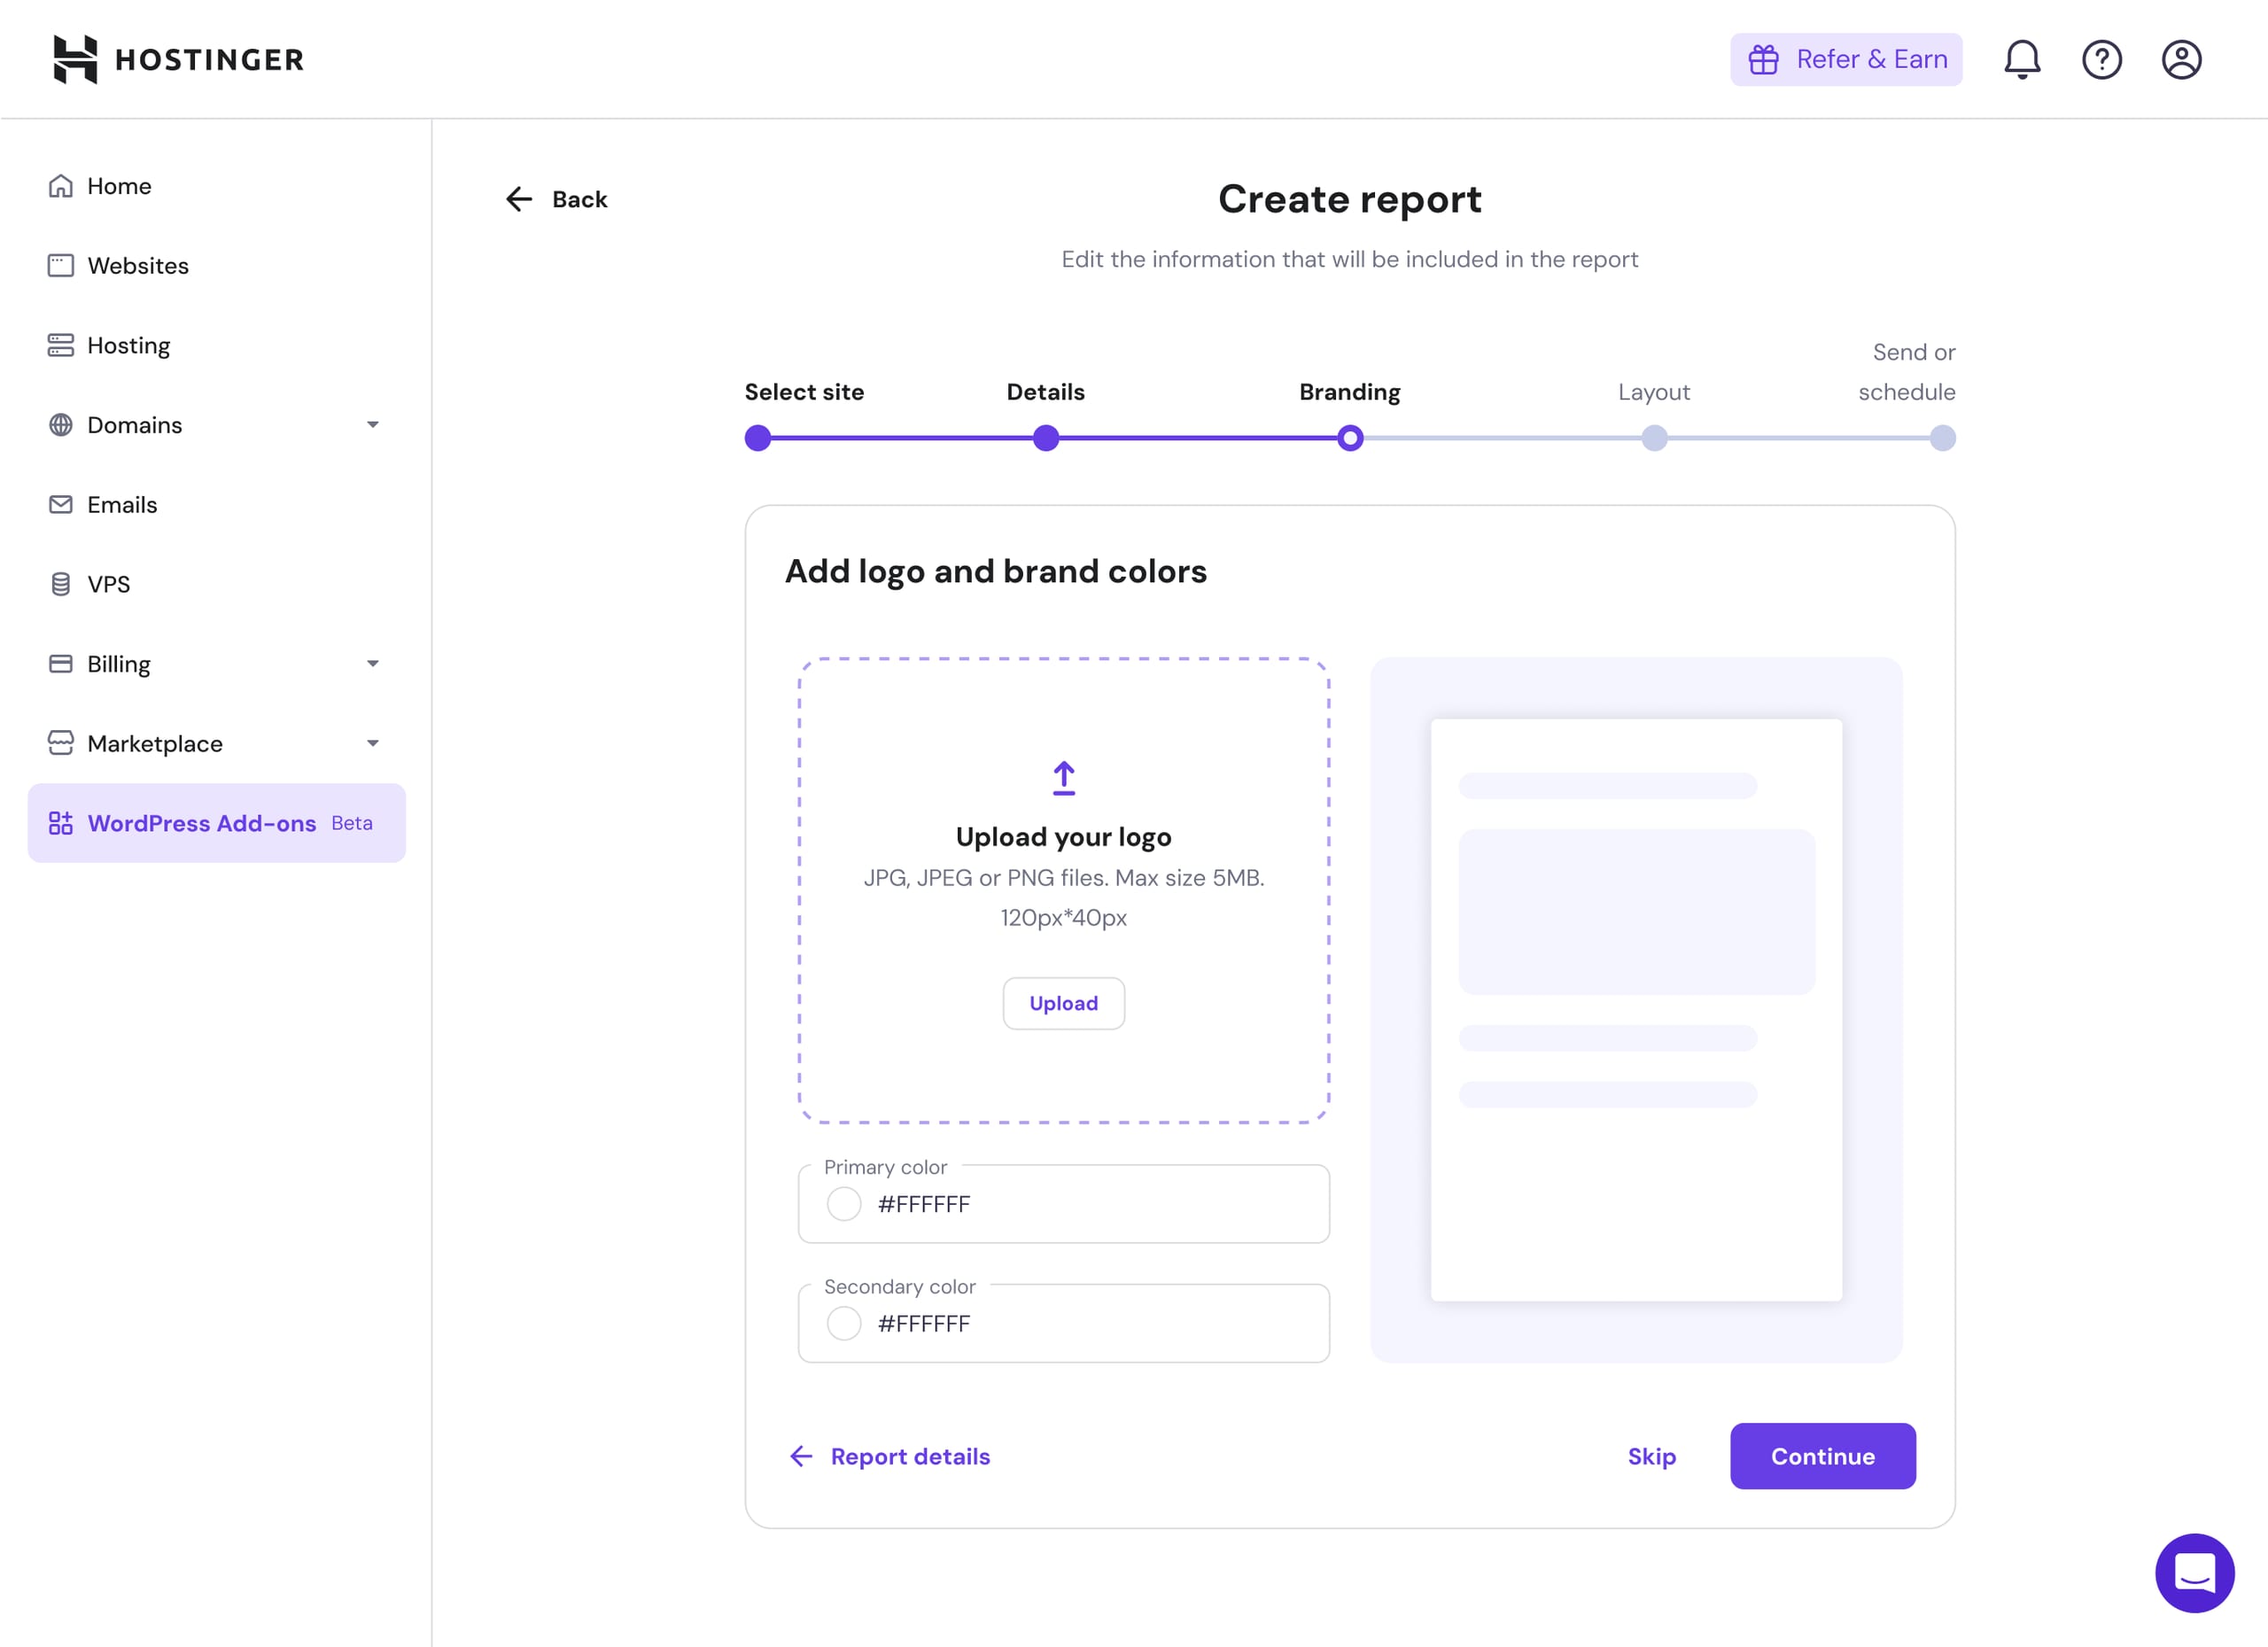2268x1647 pixels.
Task: Click the Back arrow icon
Action: (x=519, y=199)
